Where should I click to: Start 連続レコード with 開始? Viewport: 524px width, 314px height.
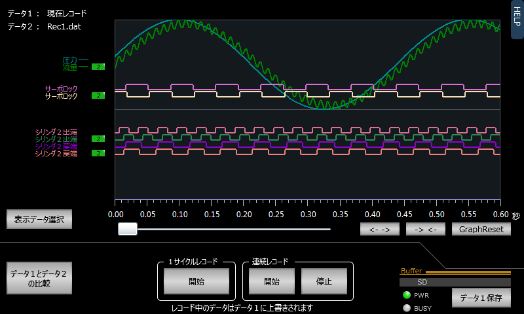pos(272,281)
